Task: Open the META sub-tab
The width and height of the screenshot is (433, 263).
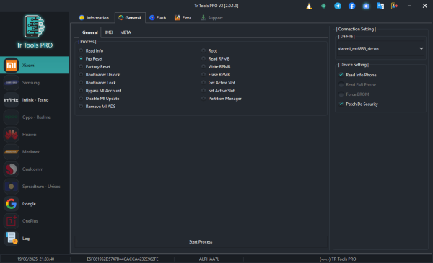Action: [126, 32]
